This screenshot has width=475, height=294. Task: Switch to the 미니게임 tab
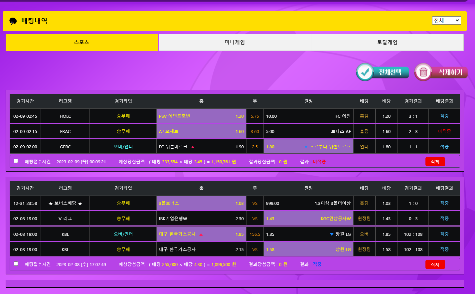[235, 42]
